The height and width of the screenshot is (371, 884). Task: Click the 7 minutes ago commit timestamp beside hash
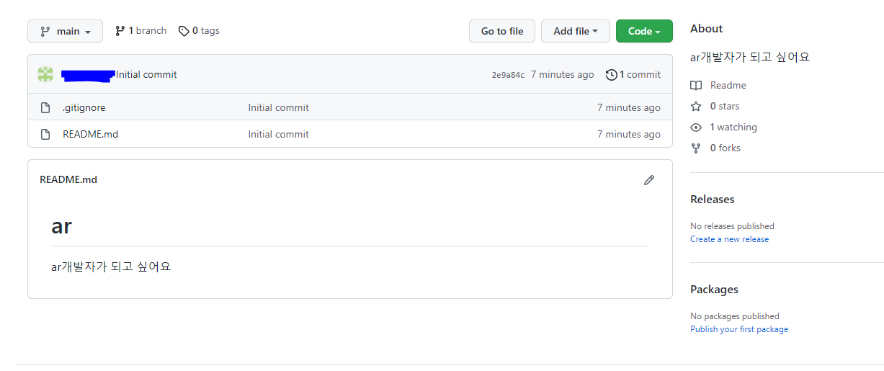563,74
